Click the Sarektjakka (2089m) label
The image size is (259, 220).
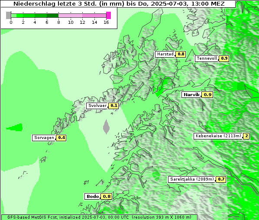192,179
